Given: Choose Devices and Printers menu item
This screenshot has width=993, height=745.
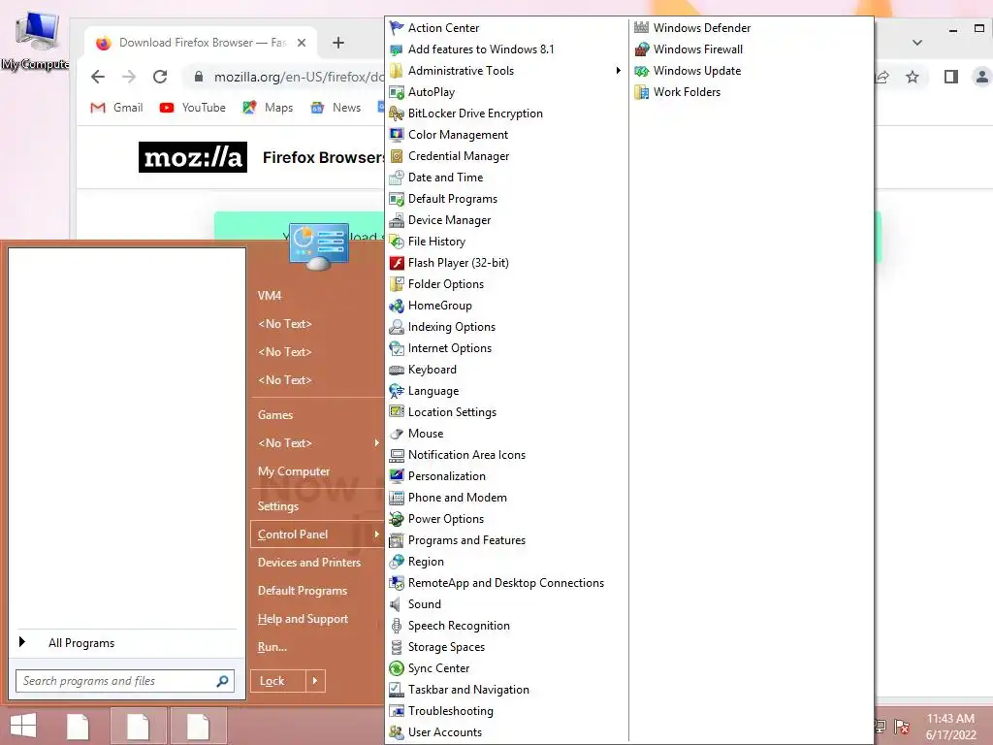Looking at the screenshot, I should click(309, 563).
